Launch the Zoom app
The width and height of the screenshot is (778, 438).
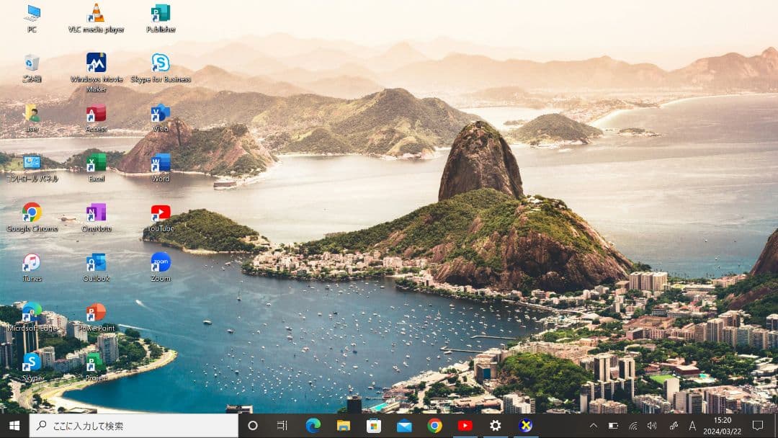pyautogui.click(x=160, y=264)
